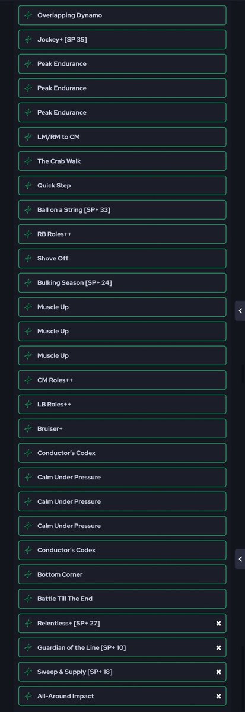Select the LM/RM to CM evolution

122,137
